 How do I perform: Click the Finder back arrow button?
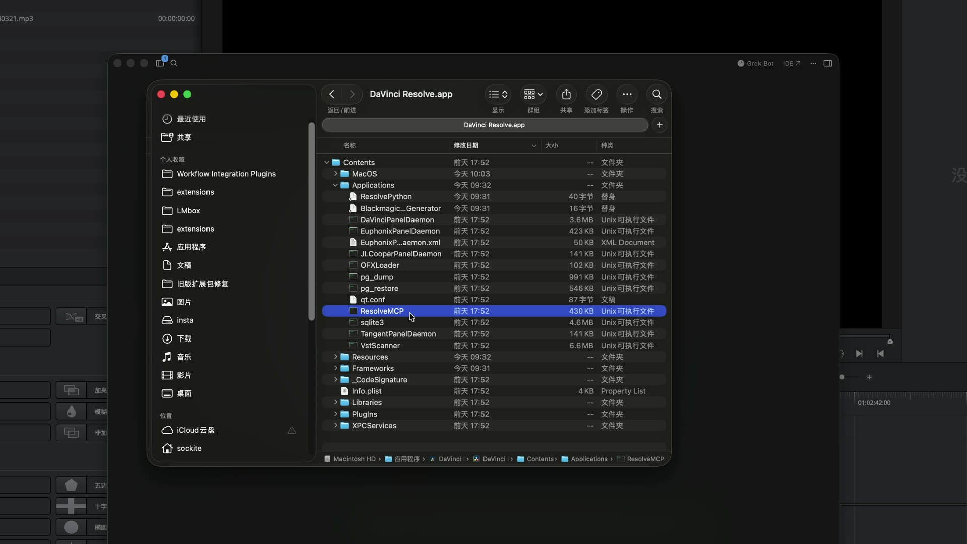tap(332, 94)
